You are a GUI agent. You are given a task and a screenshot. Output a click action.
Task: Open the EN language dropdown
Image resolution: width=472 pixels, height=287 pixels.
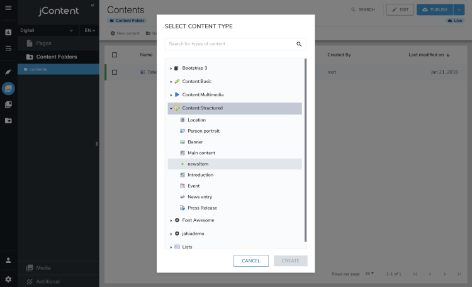pos(89,30)
